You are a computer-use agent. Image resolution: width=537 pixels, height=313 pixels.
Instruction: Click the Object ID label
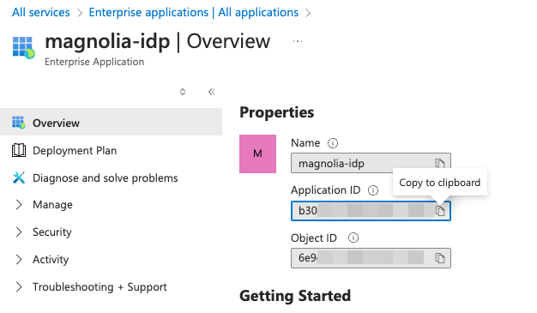tap(314, 238)
